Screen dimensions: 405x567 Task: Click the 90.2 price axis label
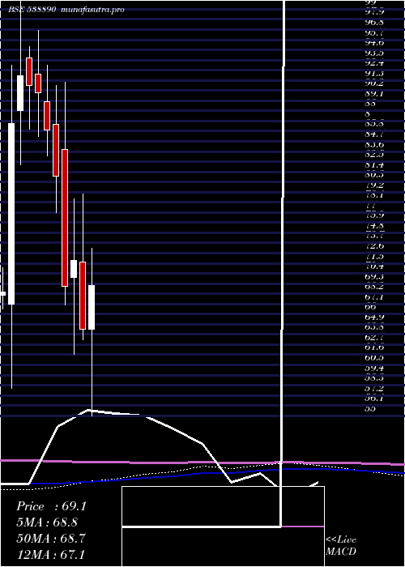[x=374, y=83]
